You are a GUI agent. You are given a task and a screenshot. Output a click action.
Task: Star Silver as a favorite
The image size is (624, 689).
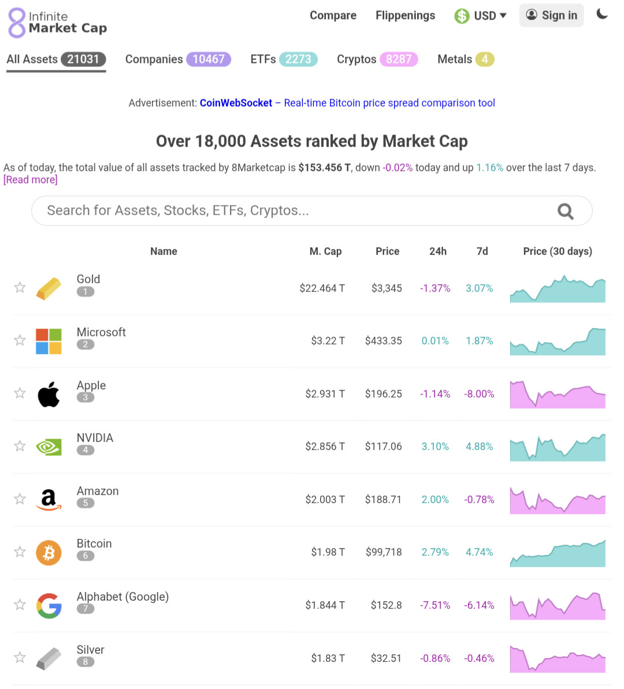[20, 658]
